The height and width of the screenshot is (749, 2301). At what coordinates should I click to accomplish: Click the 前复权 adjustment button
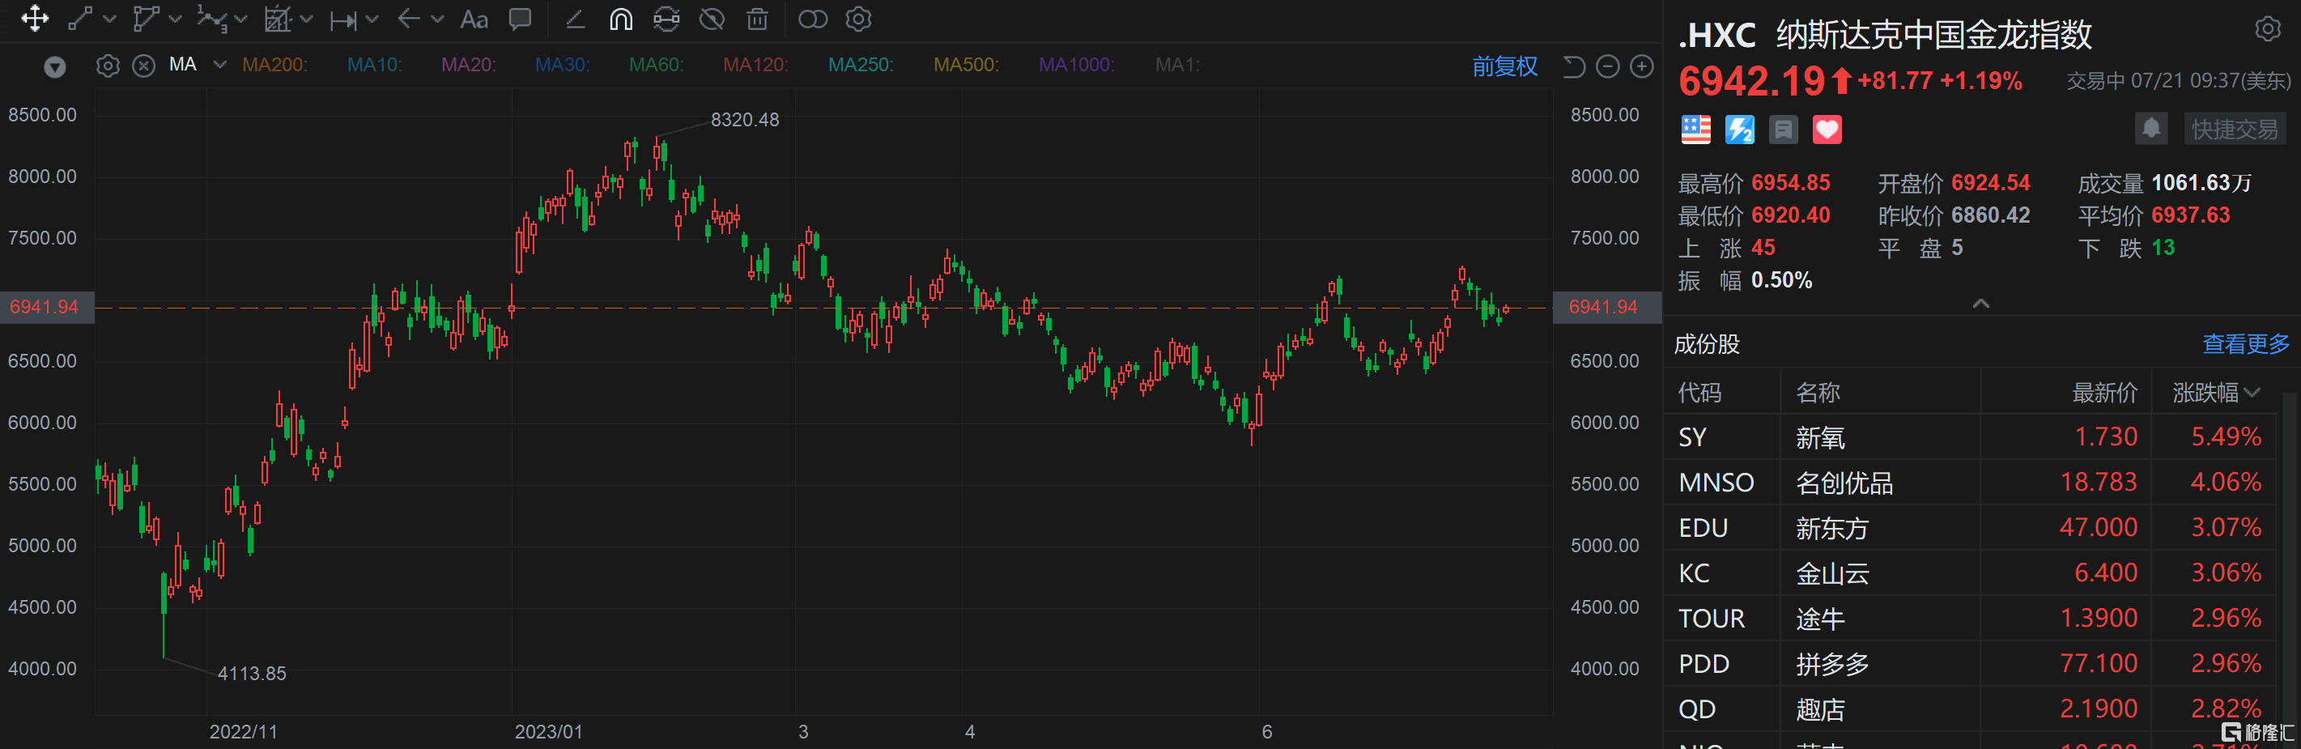click(x=1505, y=66)
